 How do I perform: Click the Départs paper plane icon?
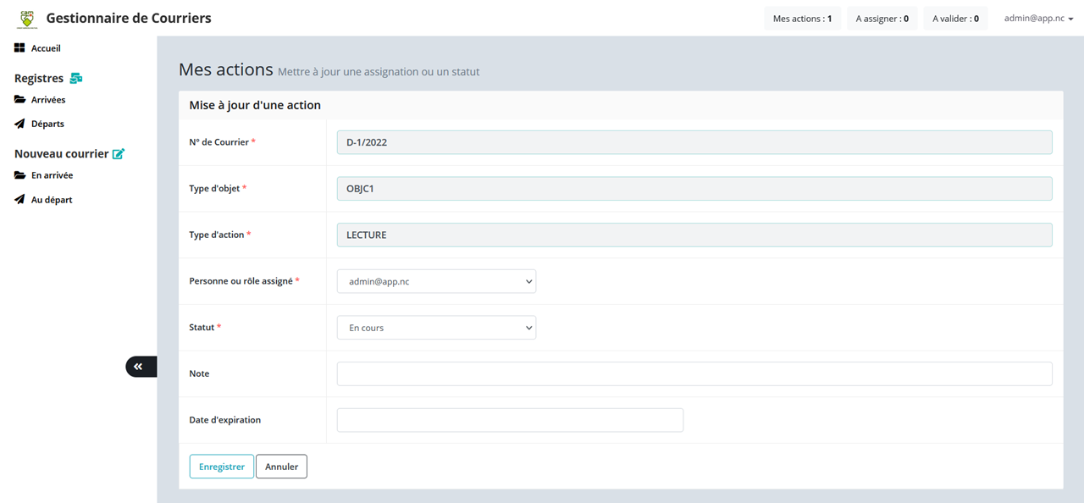click(19, 124)
